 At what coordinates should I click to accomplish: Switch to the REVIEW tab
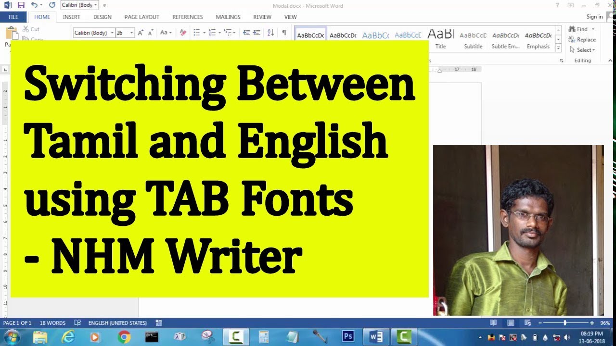click(262, 17)
